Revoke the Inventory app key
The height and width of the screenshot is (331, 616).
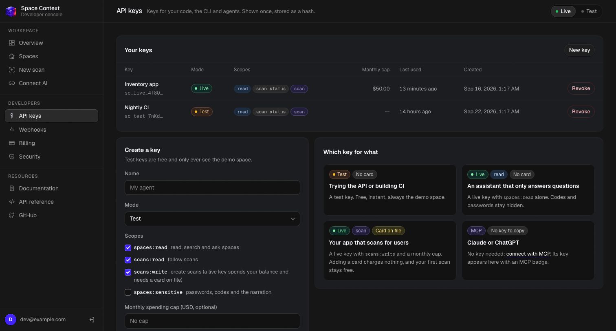tap(581, 88)
